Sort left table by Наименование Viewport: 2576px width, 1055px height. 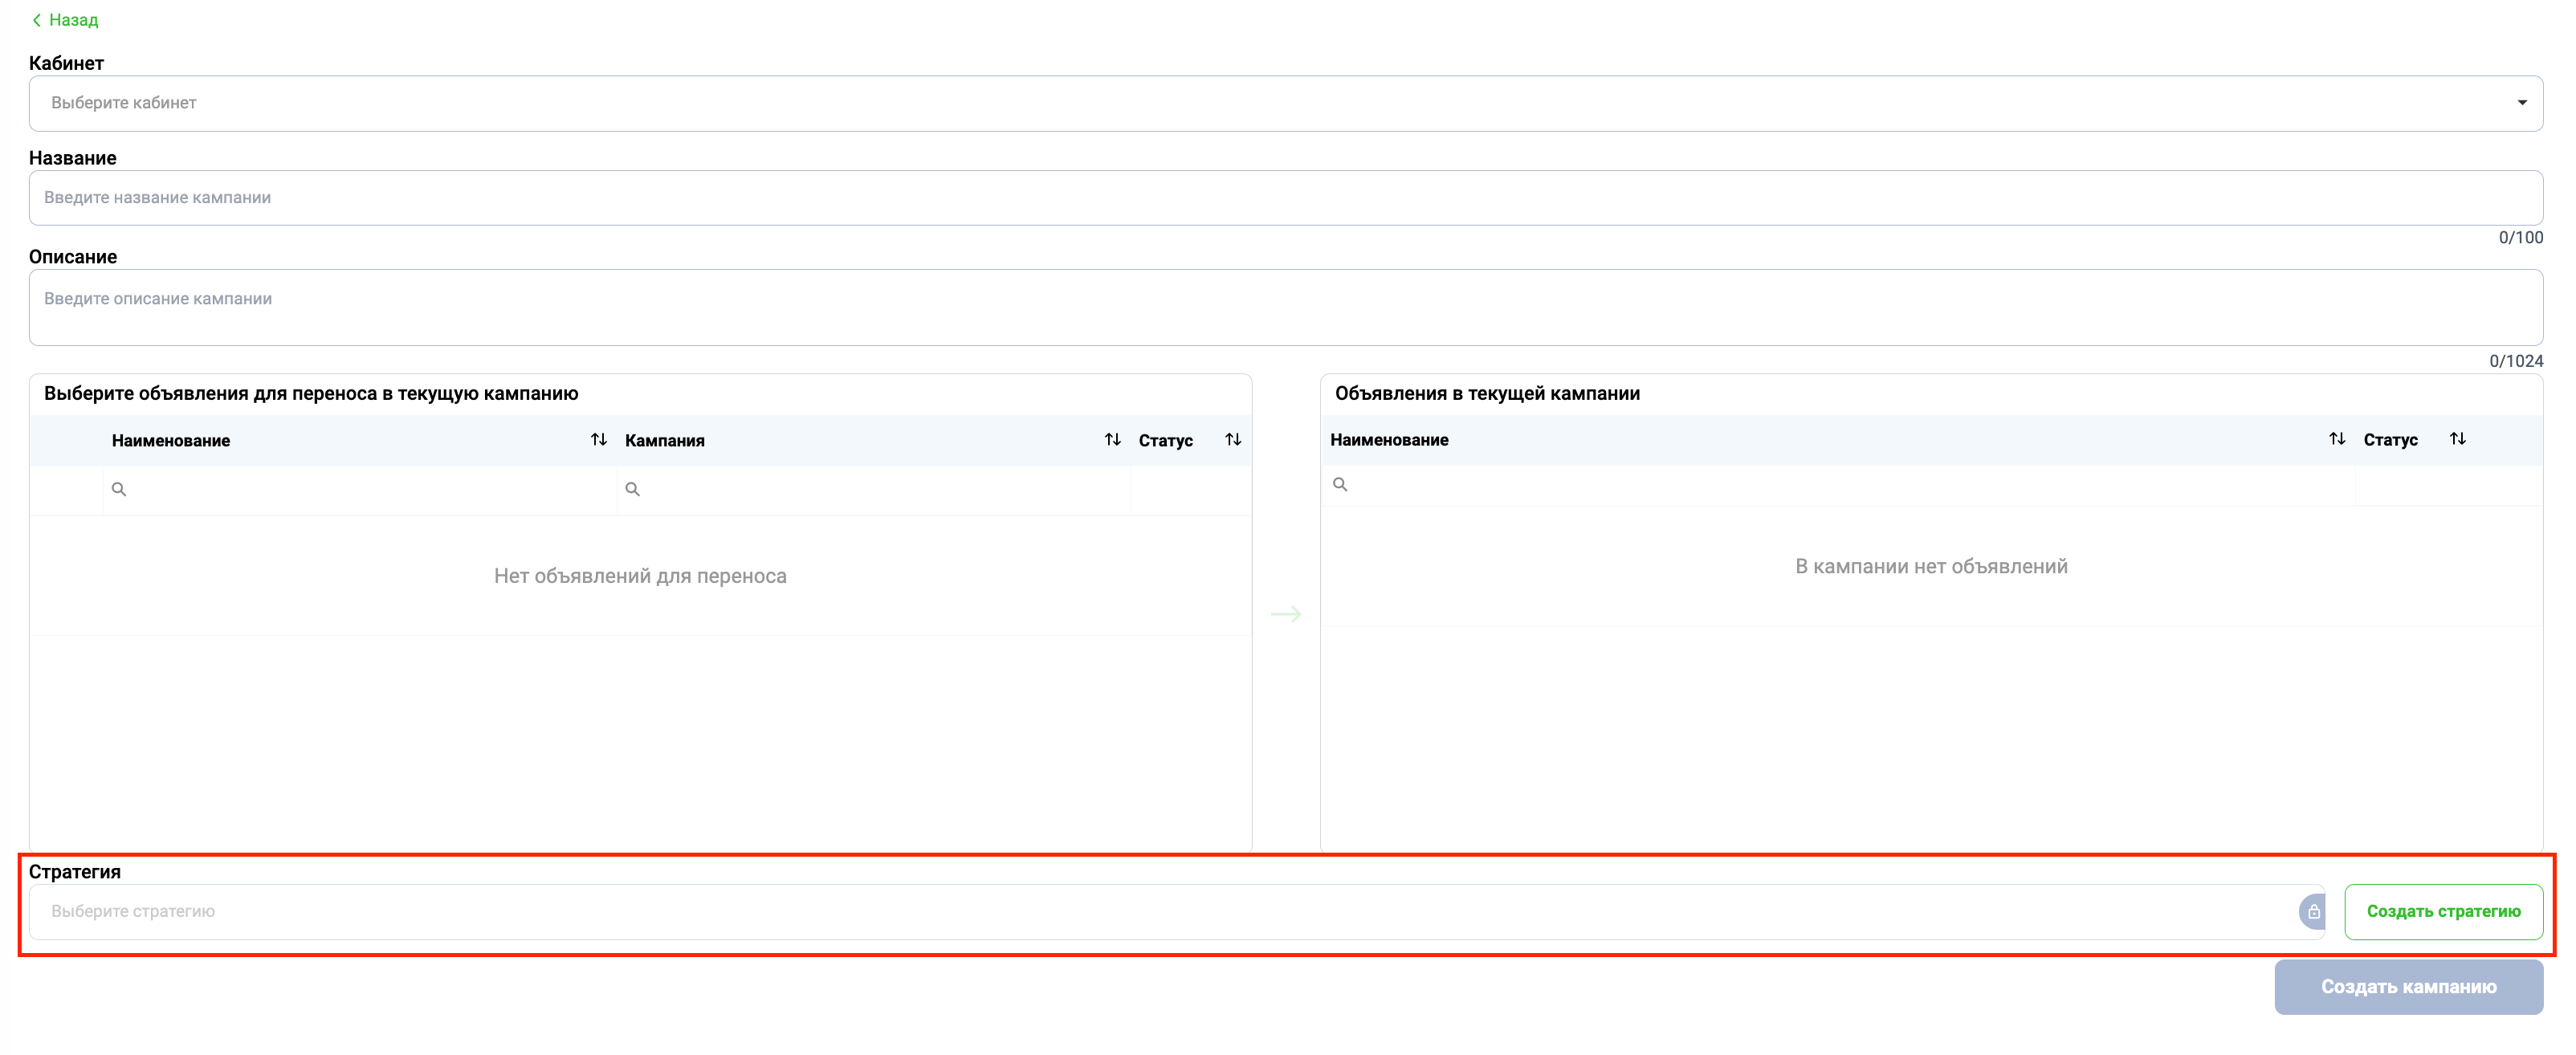(x=598, y=440)
